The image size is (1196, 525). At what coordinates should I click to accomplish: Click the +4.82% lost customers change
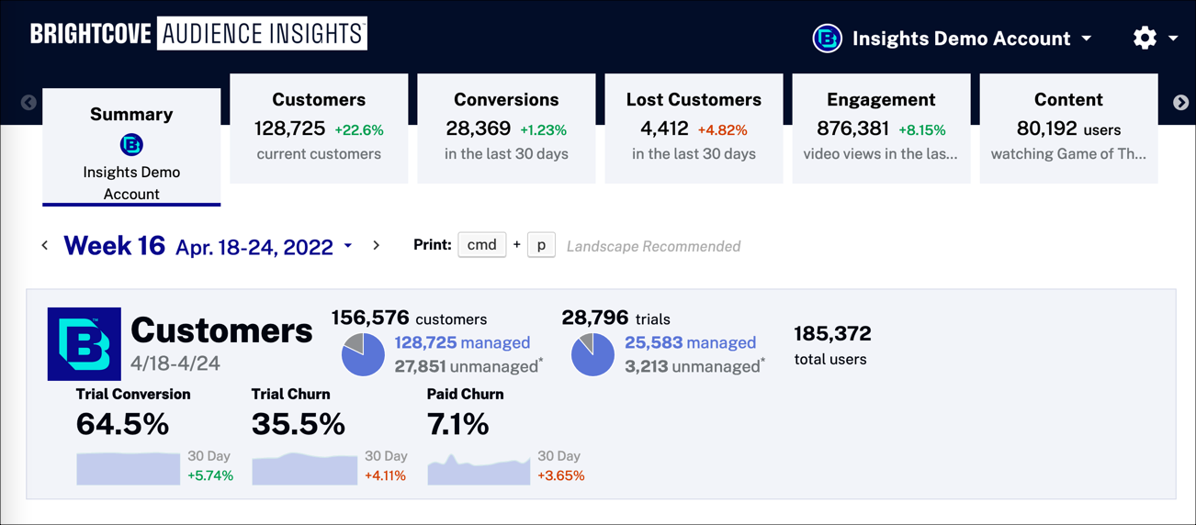coord(723,130)
